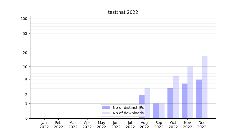The width and height of the screenshot is (240, 133).
Task: Click the chart title testthat 2022
Action: coord(123,12)
